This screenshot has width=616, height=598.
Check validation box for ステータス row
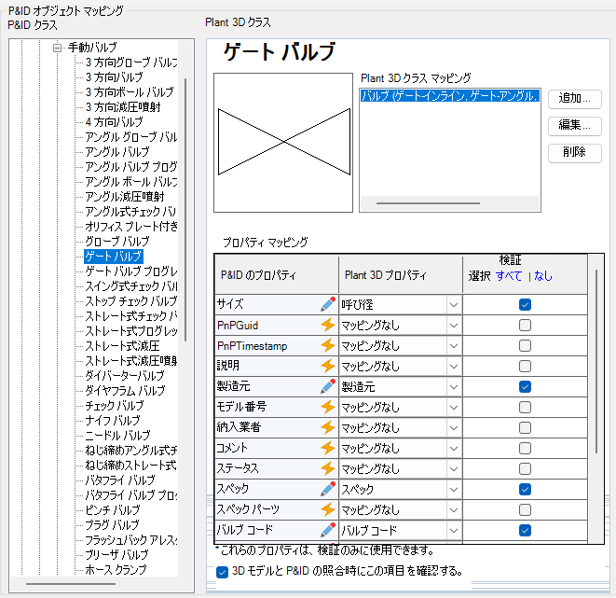point(525,468)
